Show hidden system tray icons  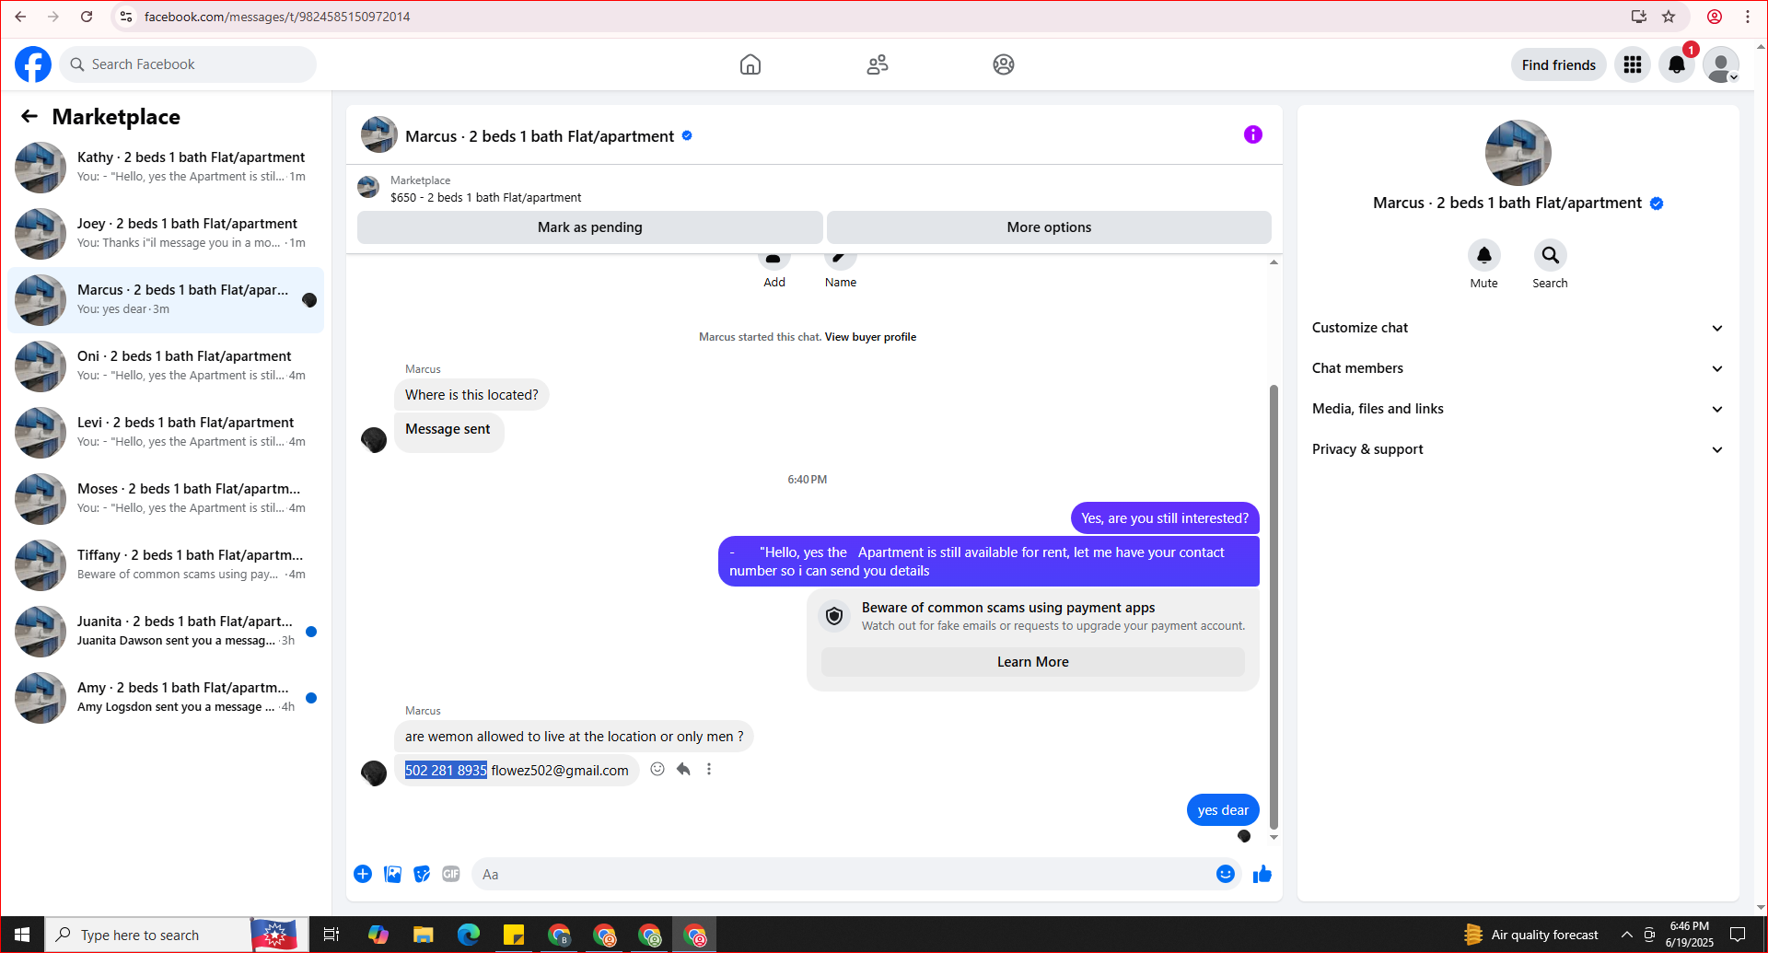tap(1627, 935)
